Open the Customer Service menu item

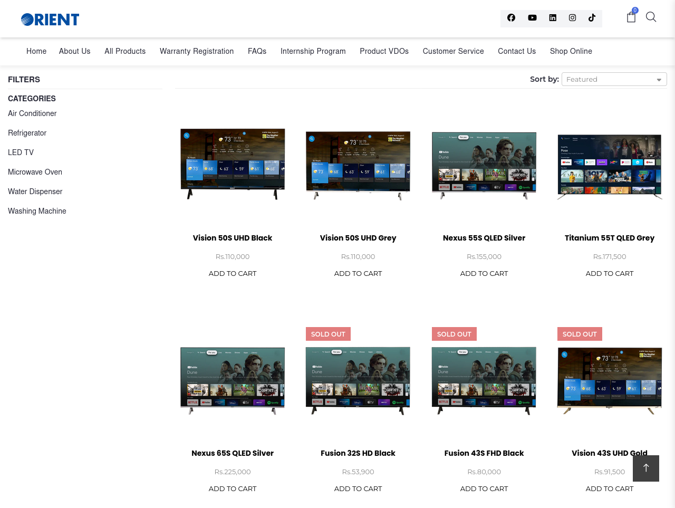(x=453, y=51)
